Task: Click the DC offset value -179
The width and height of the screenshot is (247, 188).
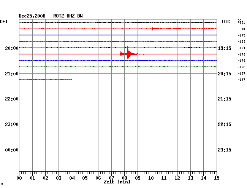Action: tap(241, 54)
